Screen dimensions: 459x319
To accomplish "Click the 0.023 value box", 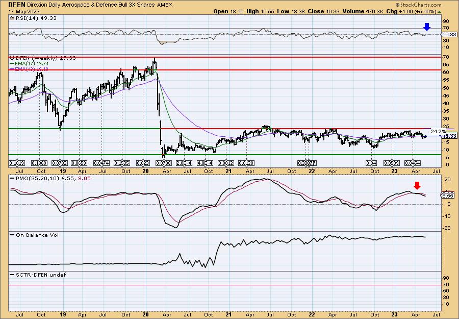I will (143, 163).
